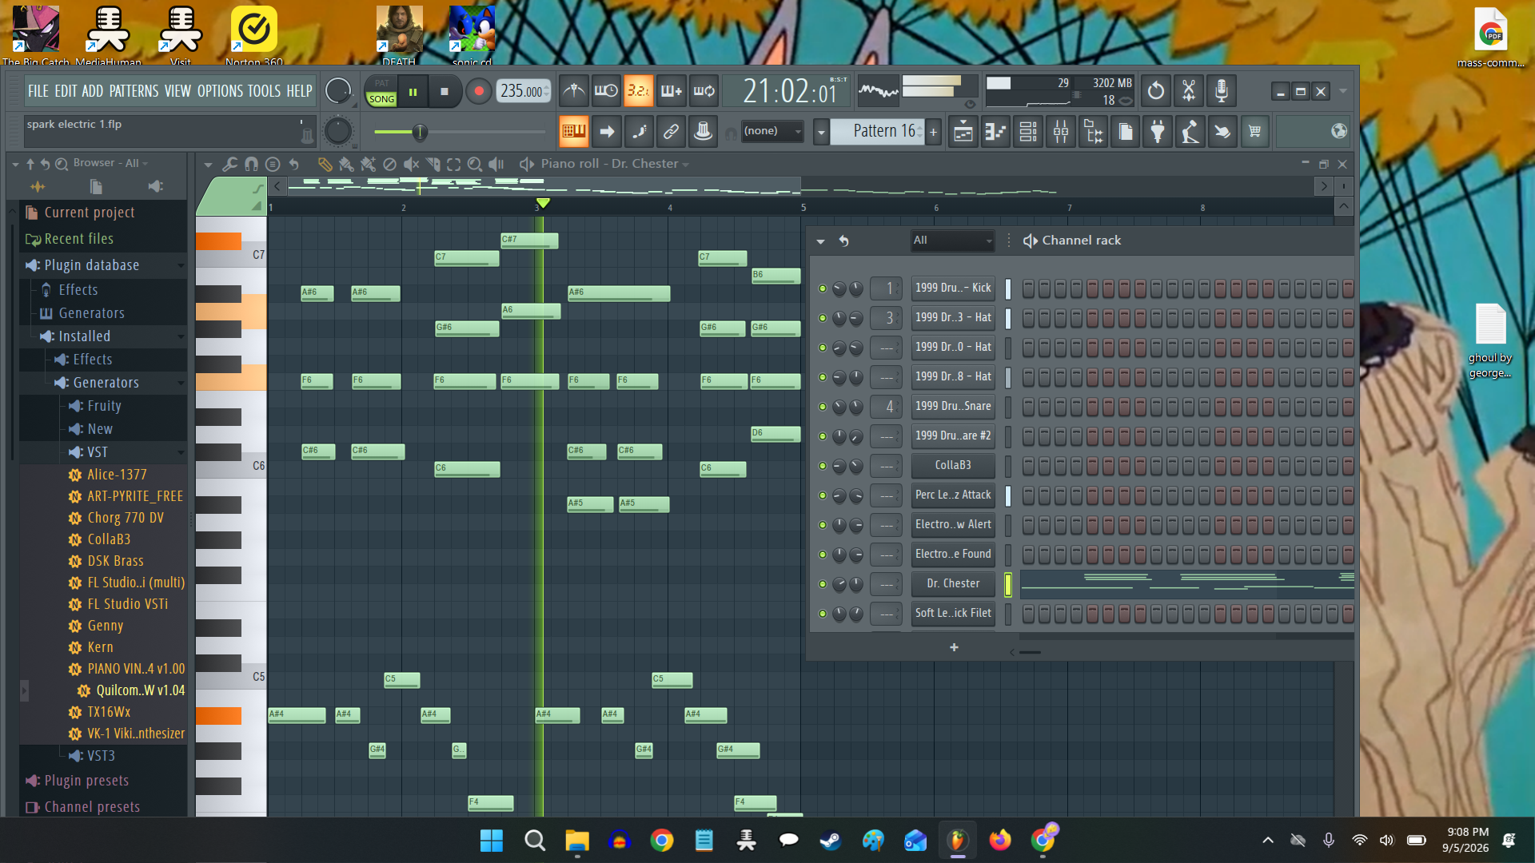Image resolution: width=1535 pixels, height=863 pixels.
Task: Add a new channel with plus button
Action: tap(954, 647)
